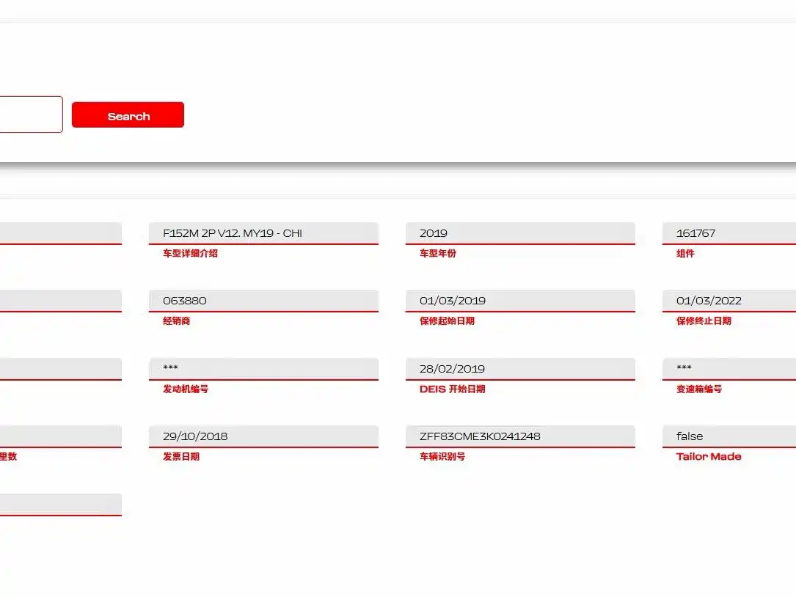Click the Tailor Made label

click(709, 456)
